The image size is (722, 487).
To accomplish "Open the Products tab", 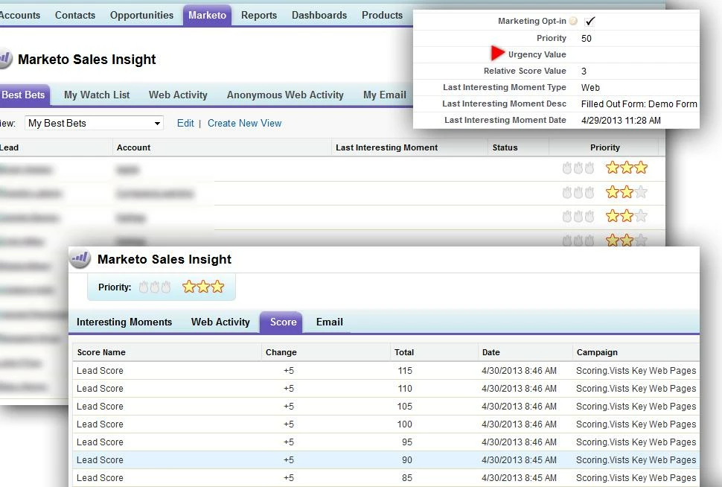I will point(382,15).
